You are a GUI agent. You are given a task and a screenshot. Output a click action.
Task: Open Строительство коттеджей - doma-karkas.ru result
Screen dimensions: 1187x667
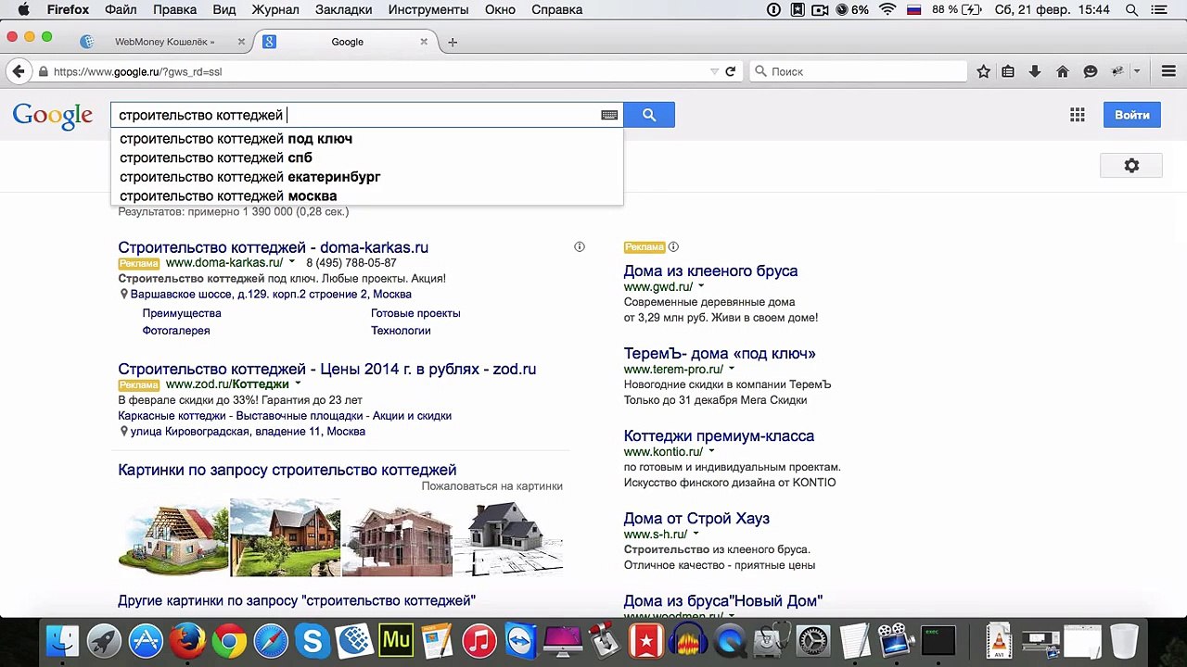[273, 247]
